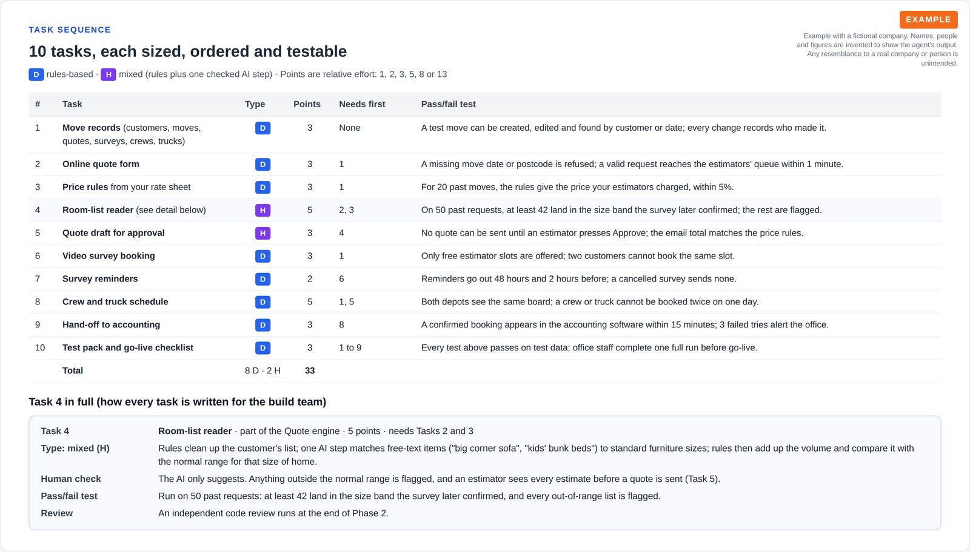This screenshot has height=552, width=970.
Task: Click the '10 tasks, each sized' title
Action: click(187, 51)
